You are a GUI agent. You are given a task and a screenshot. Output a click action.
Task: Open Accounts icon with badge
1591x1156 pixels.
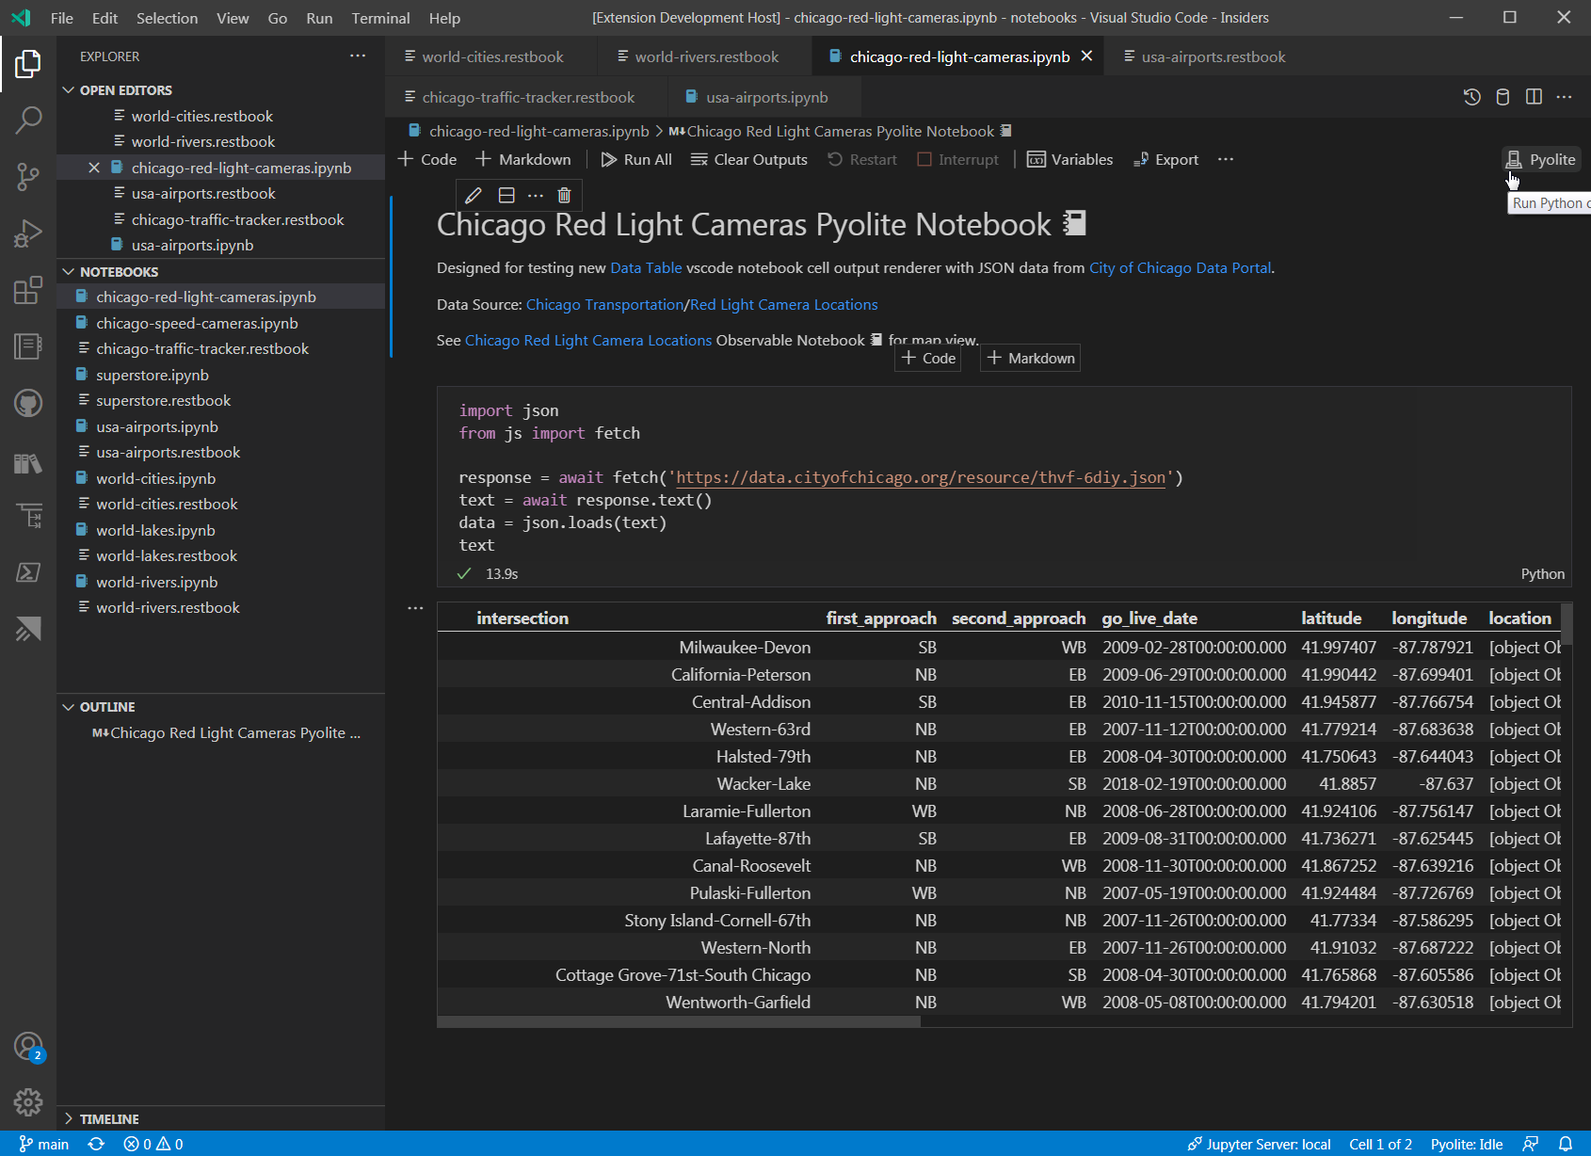click(28, 1046)
